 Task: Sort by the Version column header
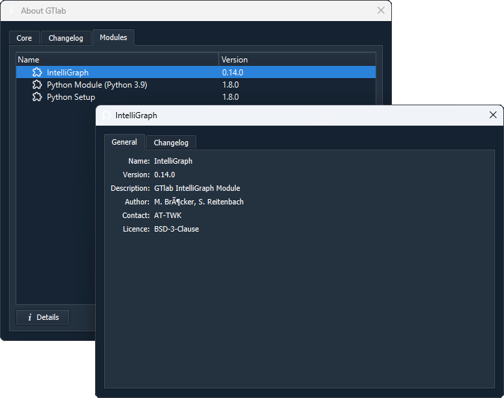click(x=298, y=60)
